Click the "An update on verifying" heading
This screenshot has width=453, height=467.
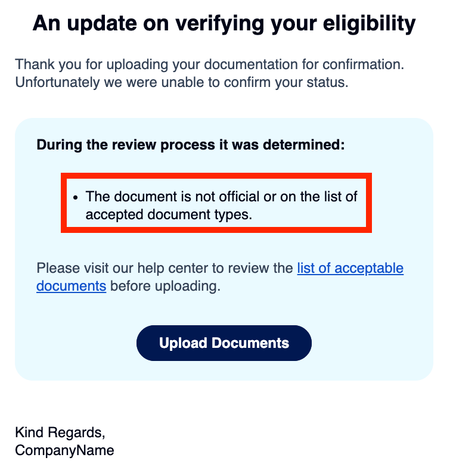(149, 23)
